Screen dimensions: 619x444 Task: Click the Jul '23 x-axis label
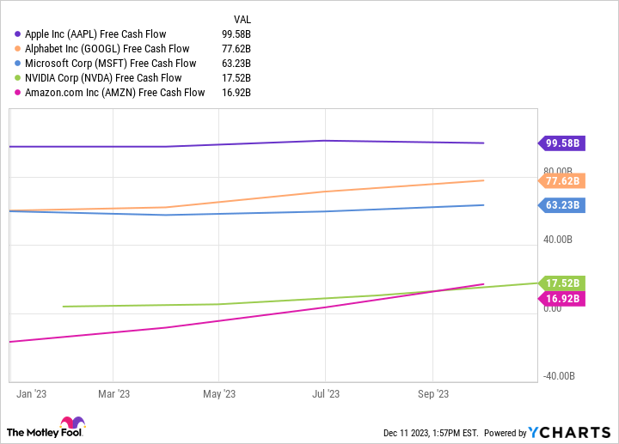point(326,394)
